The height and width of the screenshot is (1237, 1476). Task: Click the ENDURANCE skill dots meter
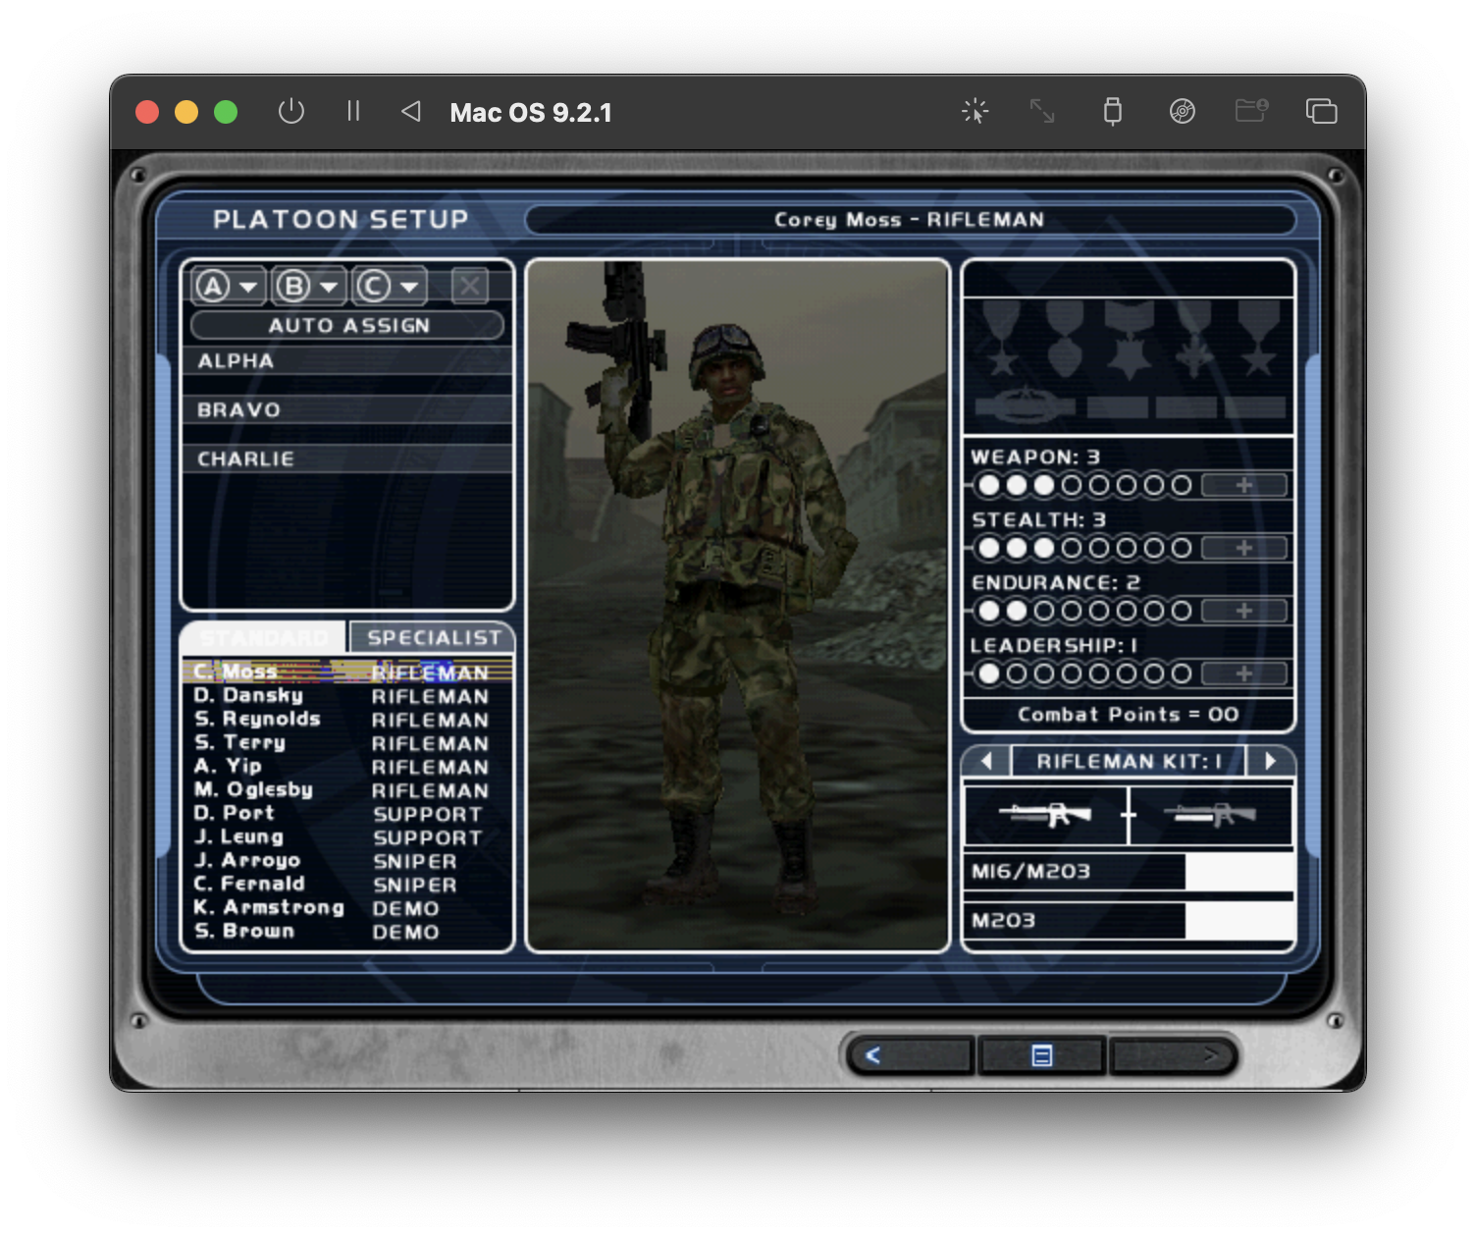[1084, 611]
